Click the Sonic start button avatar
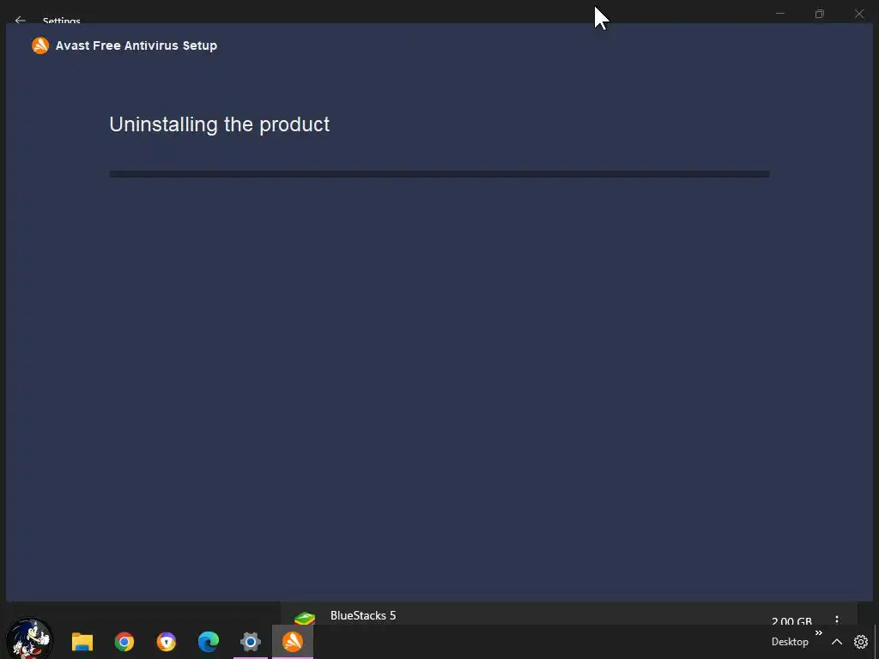 tap(29, 638)
